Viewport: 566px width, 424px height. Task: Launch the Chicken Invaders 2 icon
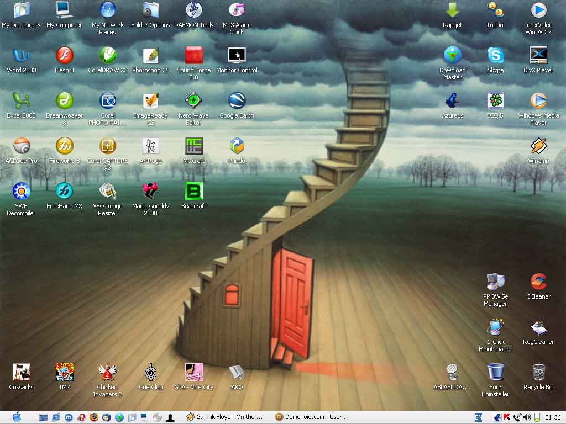click(x=108, y=372)
